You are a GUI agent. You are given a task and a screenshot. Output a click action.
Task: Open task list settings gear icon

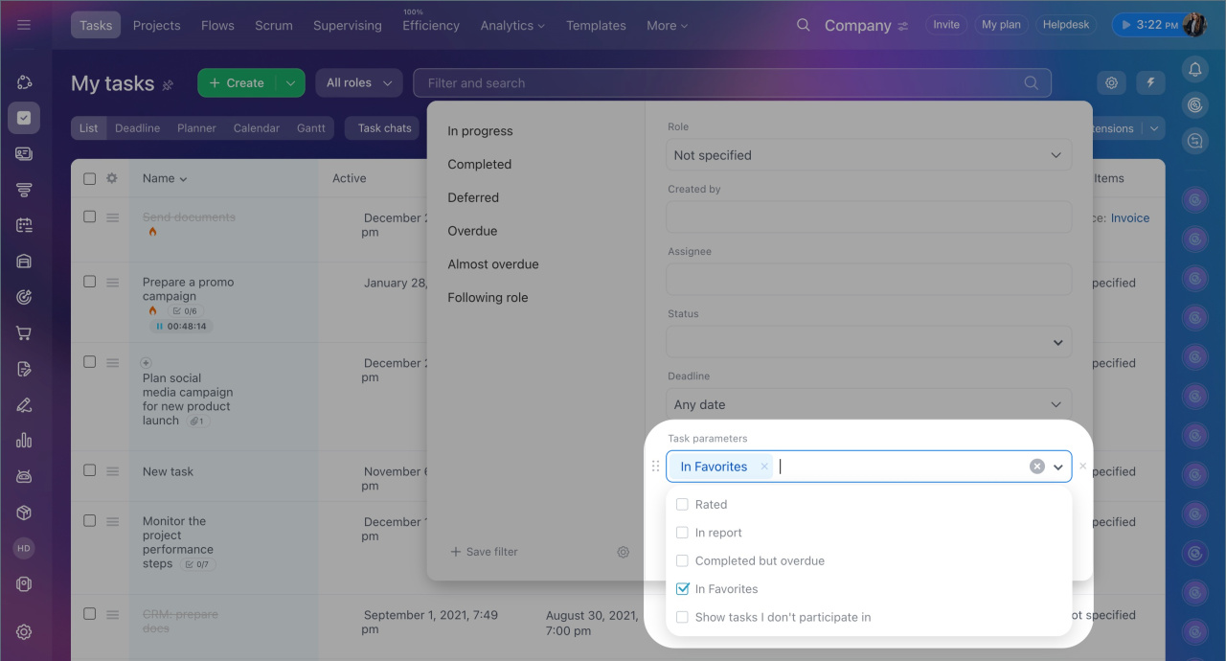click(x=1111, y=83)
